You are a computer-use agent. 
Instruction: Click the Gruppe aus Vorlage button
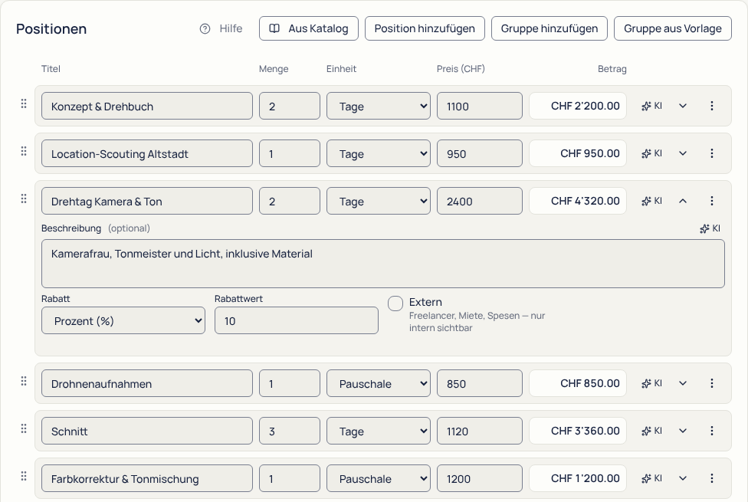click(673, 28)
